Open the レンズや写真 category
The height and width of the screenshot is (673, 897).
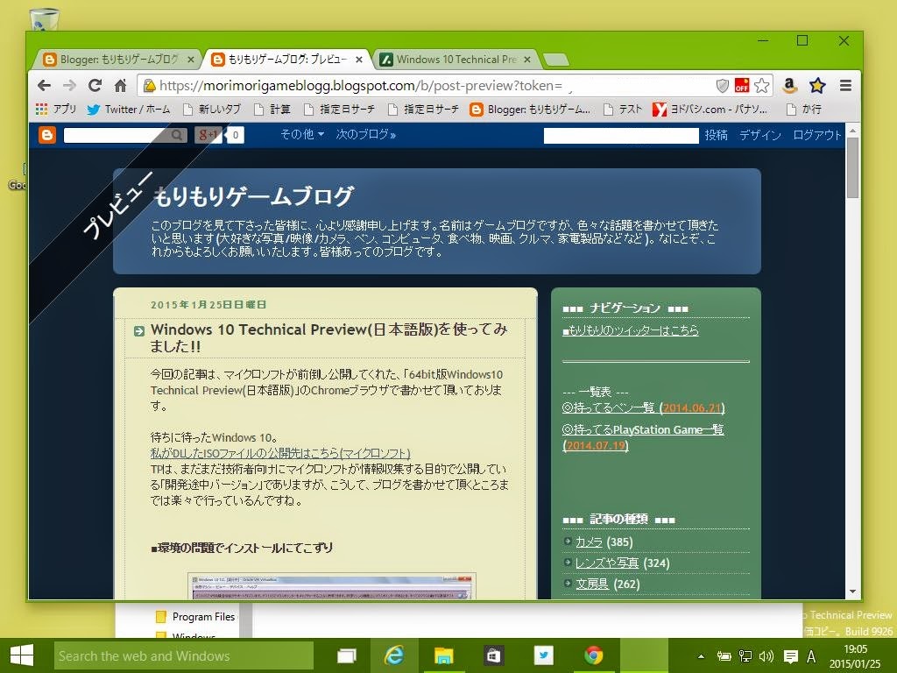[607, 563]
